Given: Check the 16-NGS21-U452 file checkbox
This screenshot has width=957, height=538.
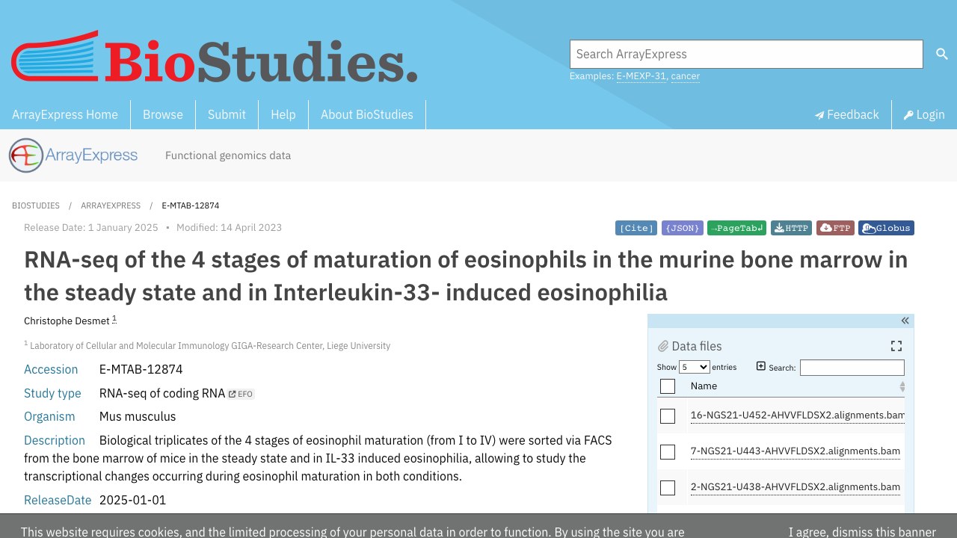Looking at the screenshot, I should coord(668,416).
